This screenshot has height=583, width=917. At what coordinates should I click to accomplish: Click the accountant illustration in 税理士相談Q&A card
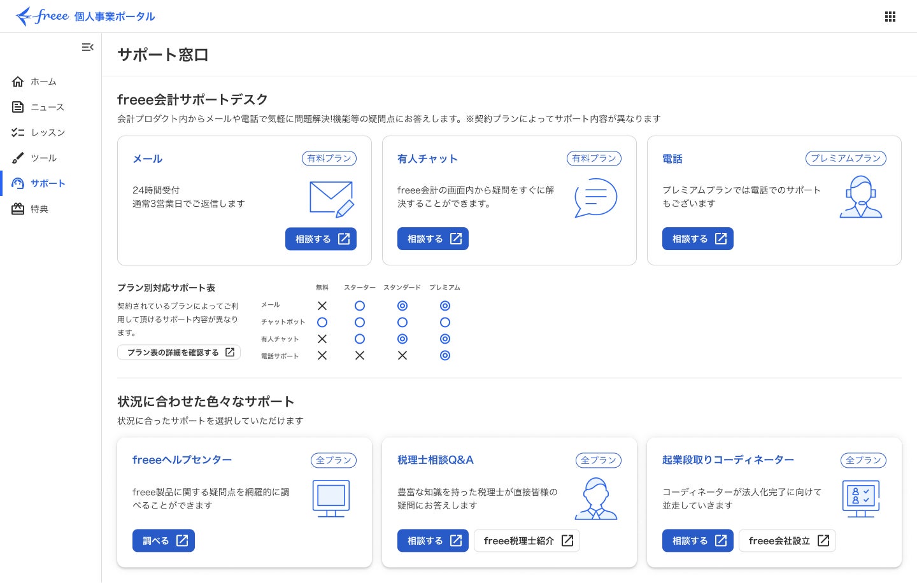coord(596,498)
